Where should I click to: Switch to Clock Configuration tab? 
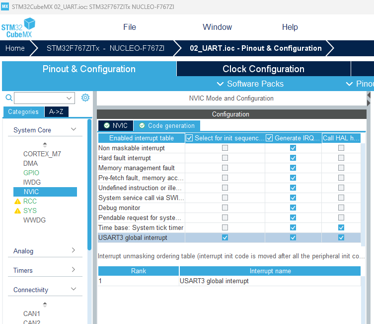tap(264, 69)
